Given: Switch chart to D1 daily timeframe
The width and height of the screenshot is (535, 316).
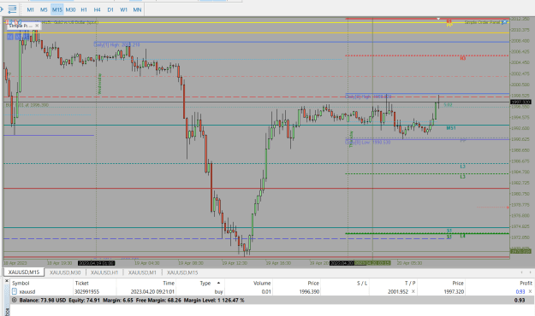Looking at the screenshot, I should [110, 10].
